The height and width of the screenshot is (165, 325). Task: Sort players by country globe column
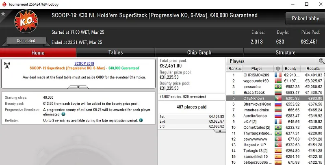pyautogui.click(x=278, y=69)
